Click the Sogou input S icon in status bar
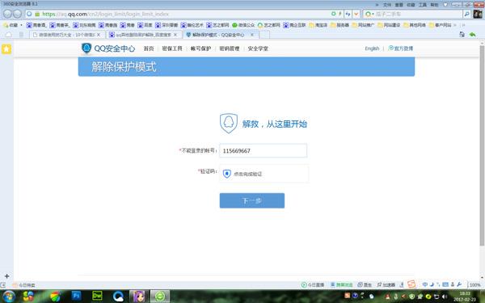 click(x=411, y=284)
